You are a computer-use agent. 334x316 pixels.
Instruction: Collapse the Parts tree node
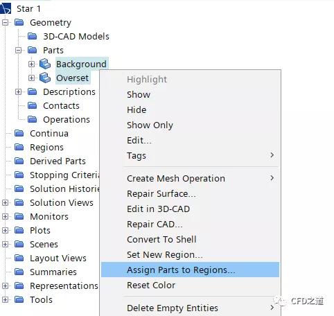coord(18,50)
